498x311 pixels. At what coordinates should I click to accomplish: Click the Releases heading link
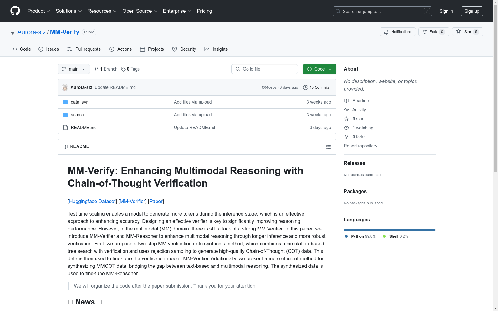click(355, 163)
